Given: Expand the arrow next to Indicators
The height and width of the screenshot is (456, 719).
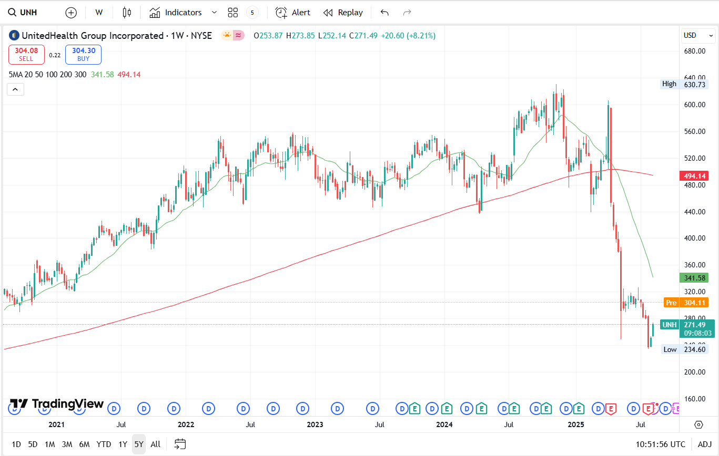Looking at the screenshot, I should (x=214, y=13).
